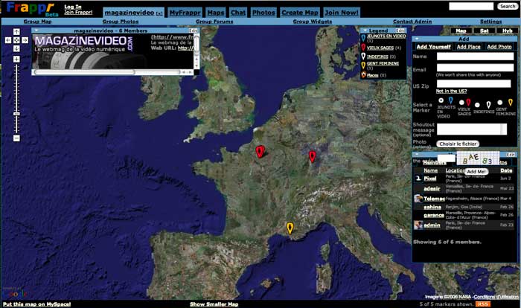The width and height of the screenshot is (521, 308).
Task: Select the Add Yourself tab
Action: (434, 47)
